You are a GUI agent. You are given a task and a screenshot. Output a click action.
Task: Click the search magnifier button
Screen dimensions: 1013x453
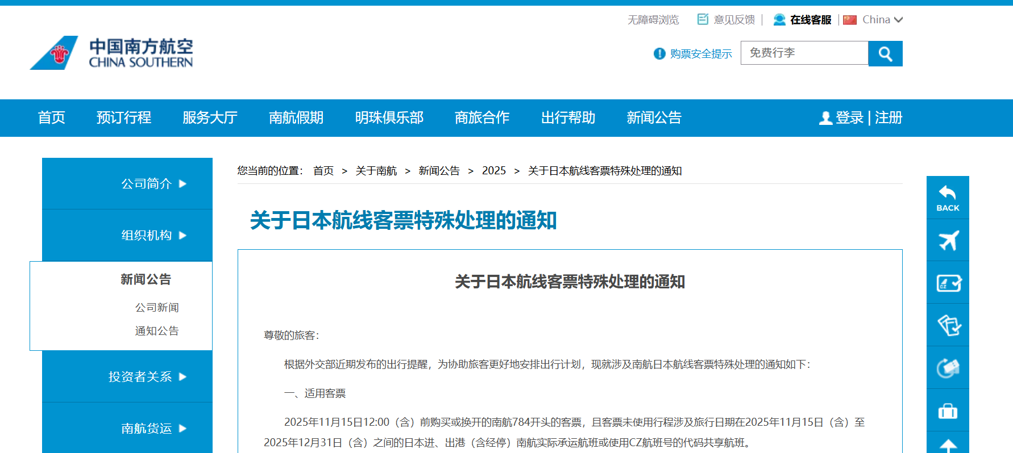point(885,53)
